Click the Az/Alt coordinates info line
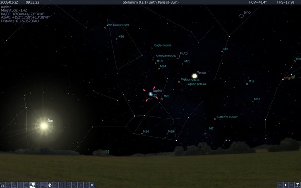Viewport: 301px width, 188px height. (25, 17)
